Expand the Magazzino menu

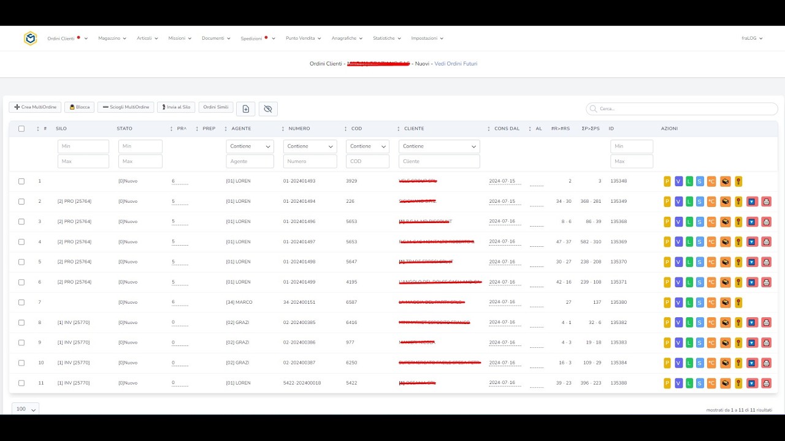coord(112,38)
